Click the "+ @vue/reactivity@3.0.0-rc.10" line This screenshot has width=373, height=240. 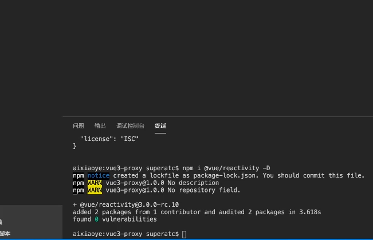pyautogui.click(x=126, y=205)
